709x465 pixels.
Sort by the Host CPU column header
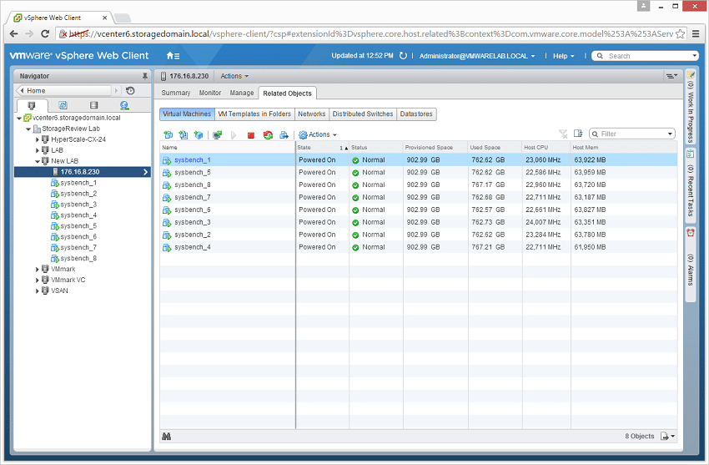(546, 148)
